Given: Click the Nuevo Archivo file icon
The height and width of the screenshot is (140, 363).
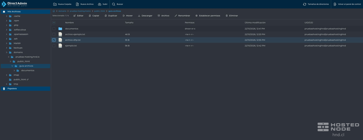Looking at the screenshot, I should click(x=77, y=4).
